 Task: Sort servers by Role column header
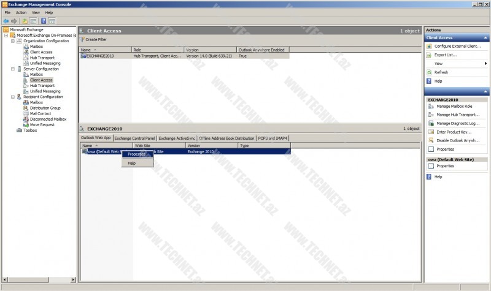tap(158, 50)
